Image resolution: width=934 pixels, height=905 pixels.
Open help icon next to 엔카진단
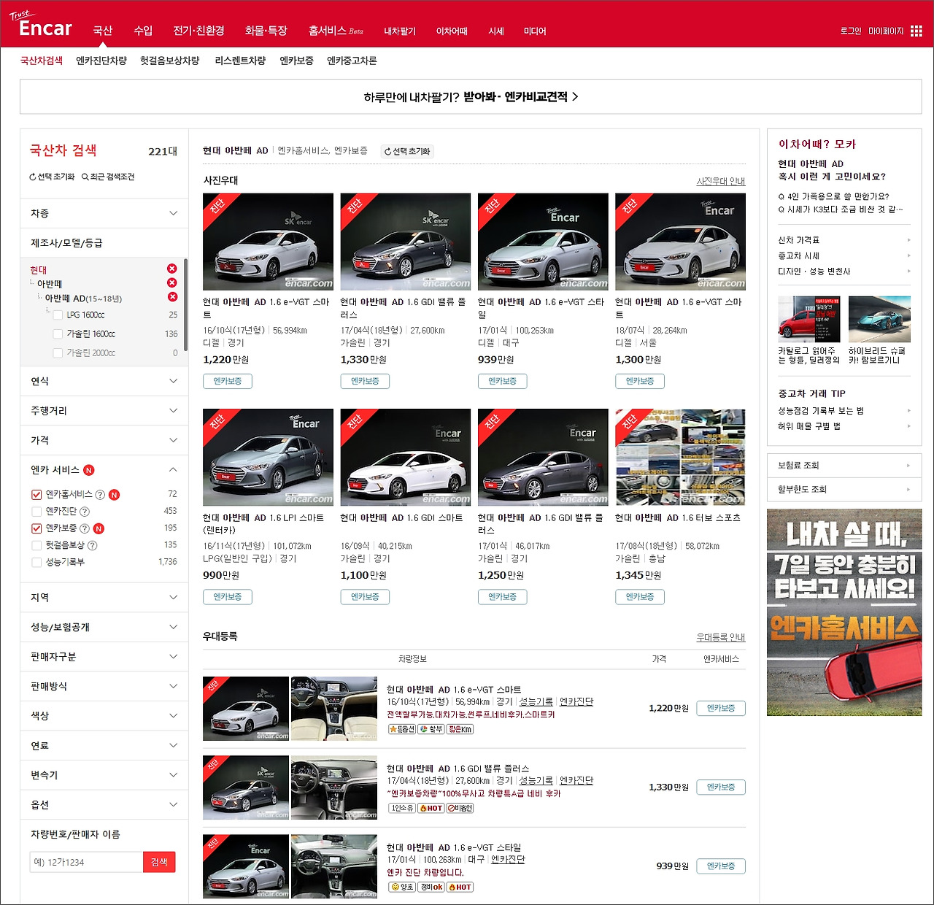click(x=85, y=512)
